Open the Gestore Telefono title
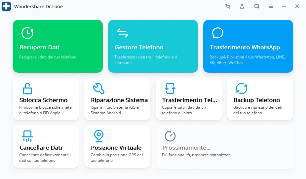The width and height of the screenshot is (306, 179). (139, 47)
